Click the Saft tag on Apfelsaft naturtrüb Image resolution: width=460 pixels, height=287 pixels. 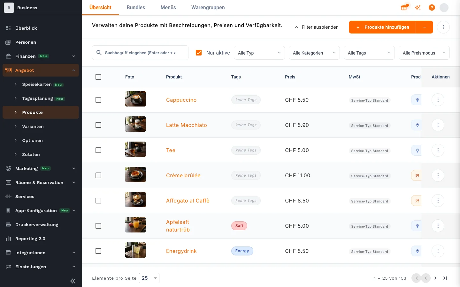click(x=239, y=226)
